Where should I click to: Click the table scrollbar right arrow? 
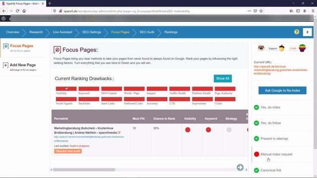click(x=246, y=170)
